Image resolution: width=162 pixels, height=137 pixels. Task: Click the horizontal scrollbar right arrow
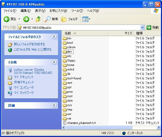tap(159, 127)
